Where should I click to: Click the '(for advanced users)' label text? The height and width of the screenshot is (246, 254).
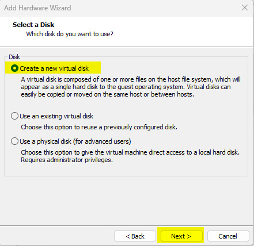(x=102, y=141)
